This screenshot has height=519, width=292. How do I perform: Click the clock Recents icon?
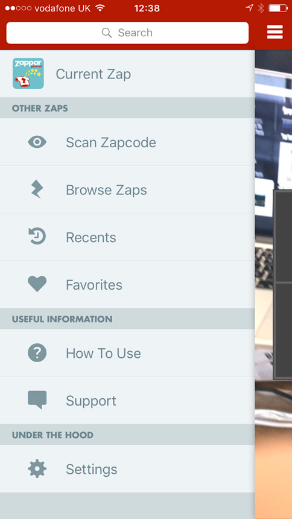pyautogui.click(x=37, y=237)
